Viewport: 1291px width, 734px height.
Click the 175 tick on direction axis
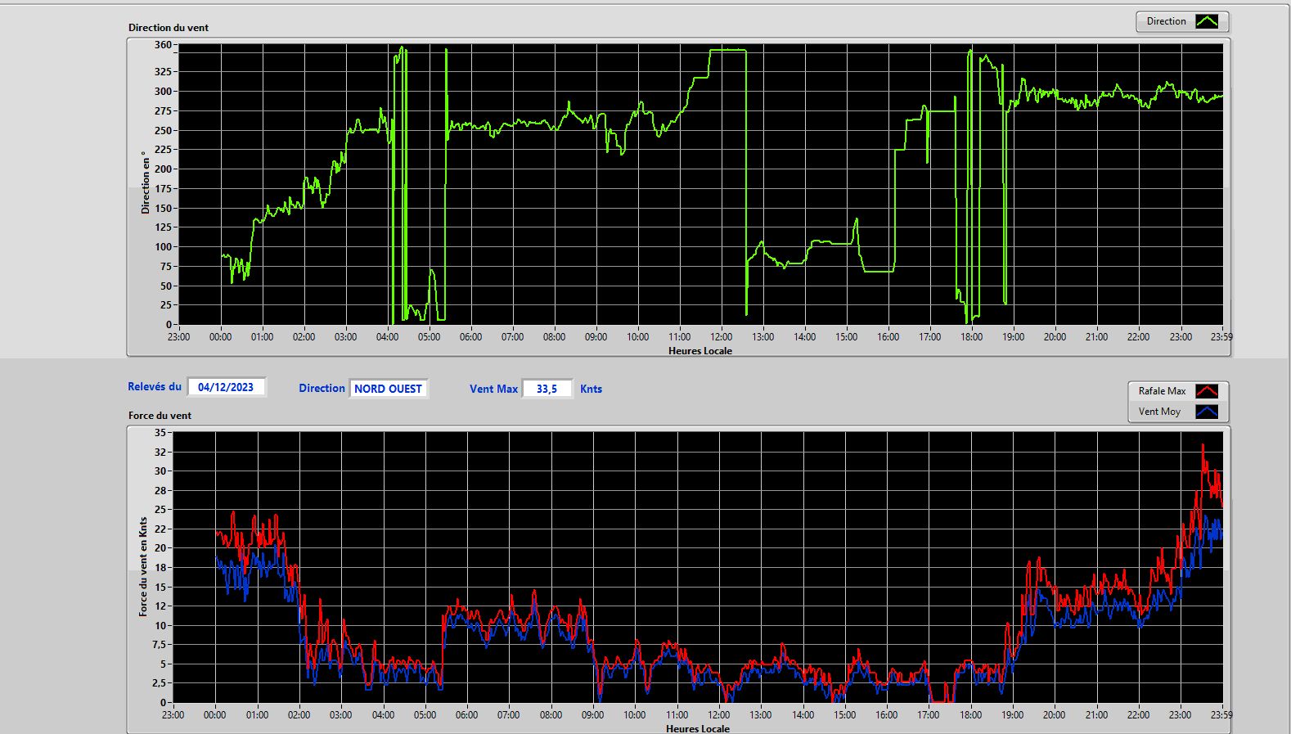click(x=163, y=189)
